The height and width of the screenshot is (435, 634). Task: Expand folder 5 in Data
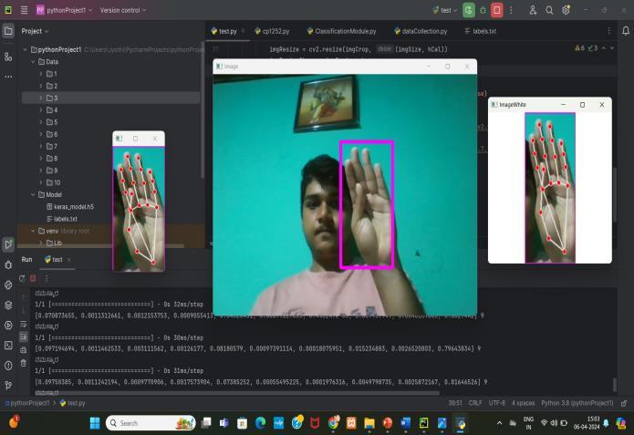[x=41, y=122]
